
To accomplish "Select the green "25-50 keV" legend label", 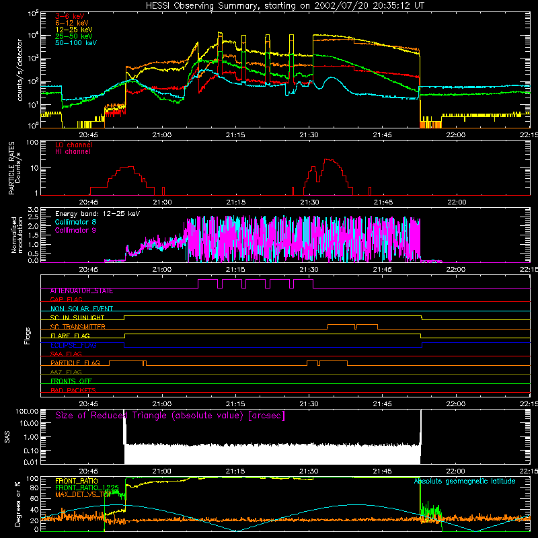I will (74, 36).
